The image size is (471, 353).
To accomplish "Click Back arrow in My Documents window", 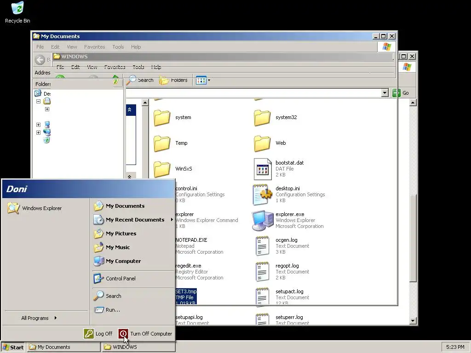I will point(40,60).
